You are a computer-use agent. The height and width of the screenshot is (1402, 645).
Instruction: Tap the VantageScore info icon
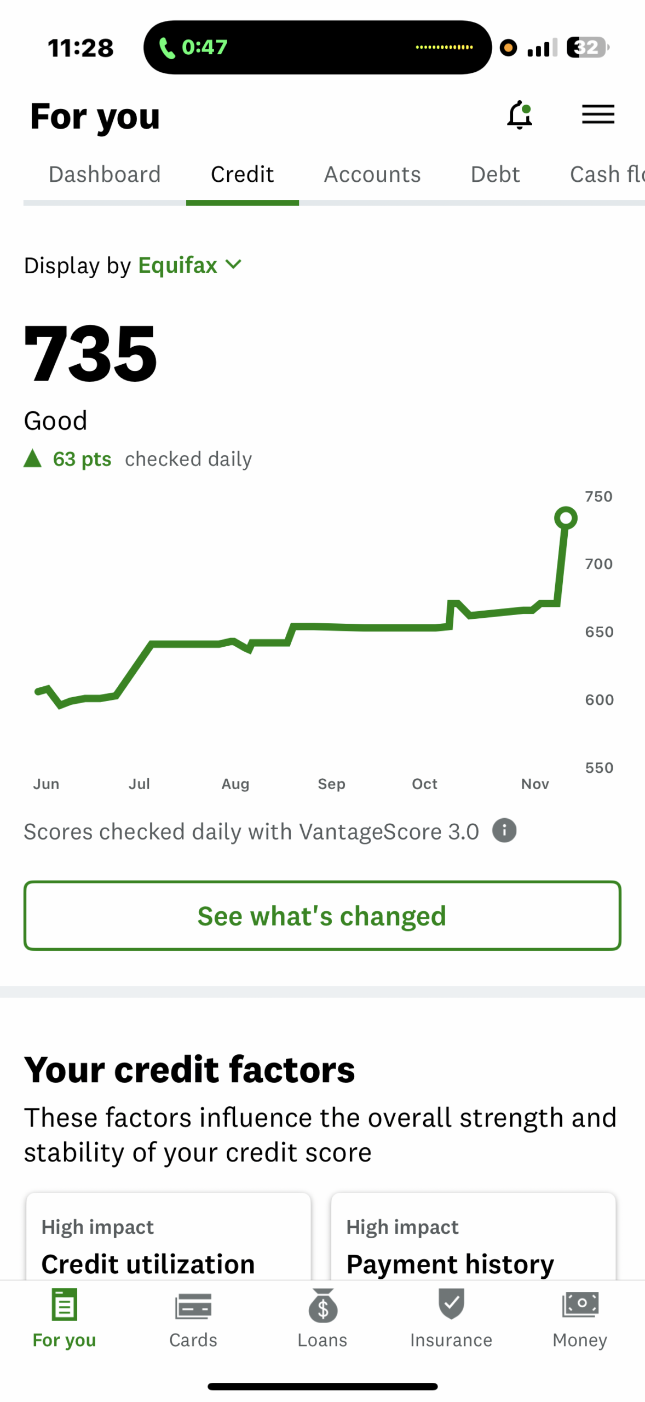point(504,830)
